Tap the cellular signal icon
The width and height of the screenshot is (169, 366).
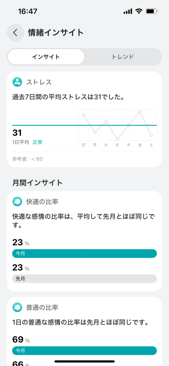128,11
